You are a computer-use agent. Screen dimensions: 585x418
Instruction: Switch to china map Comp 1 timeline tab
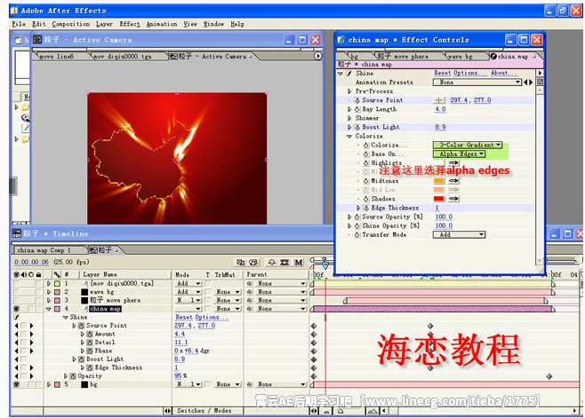(x=44, y=250)
